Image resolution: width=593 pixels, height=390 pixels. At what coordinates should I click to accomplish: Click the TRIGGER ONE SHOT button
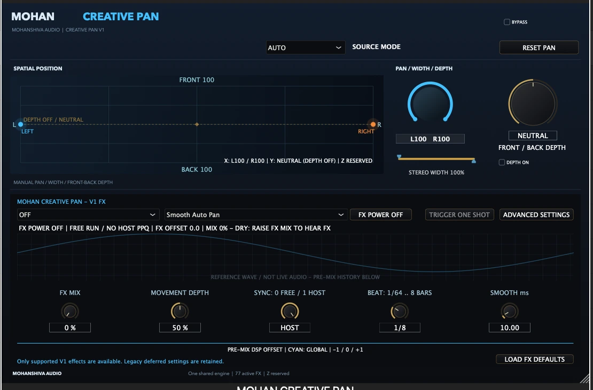pyautogui.click(x=459, y=214)
